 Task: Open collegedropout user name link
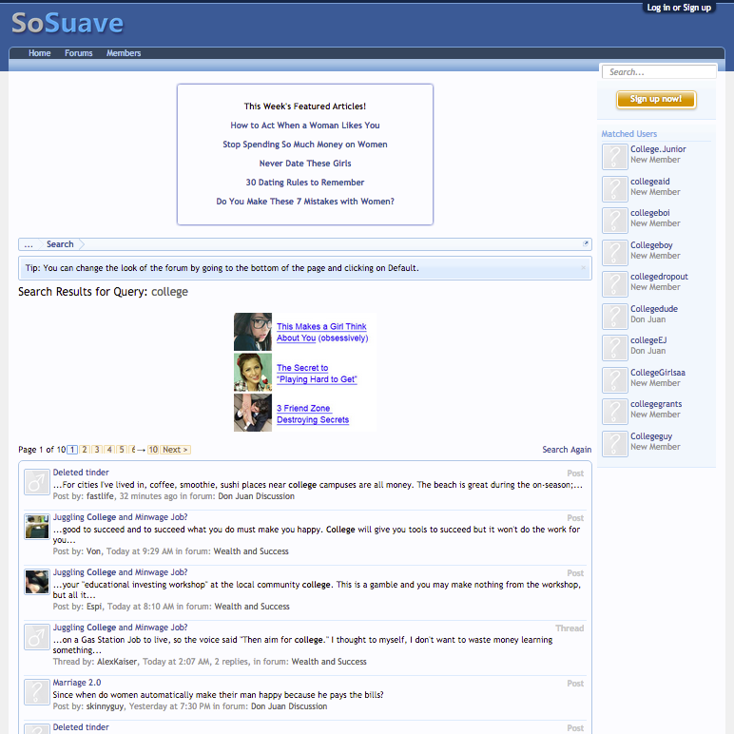pos(659,276)
